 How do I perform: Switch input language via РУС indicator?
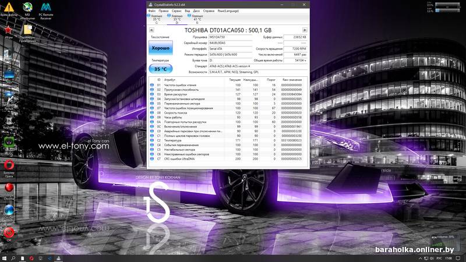(x=439, y=258)
